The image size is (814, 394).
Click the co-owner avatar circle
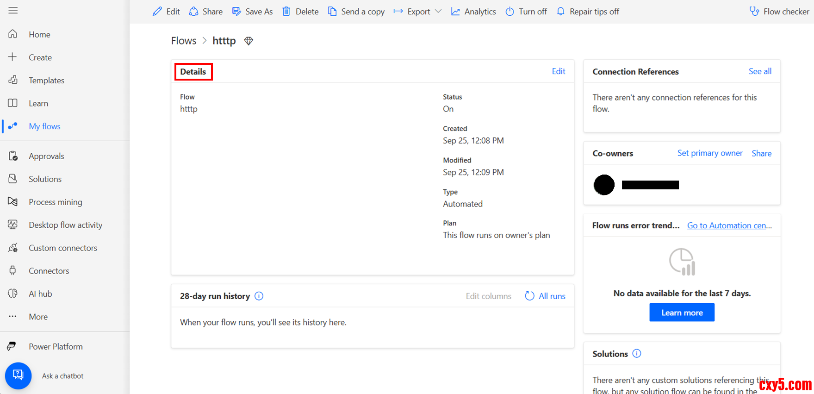[604, 185]
